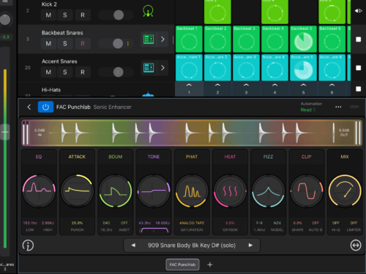366x274 pixels.
Task: Click the FIZZ NZ4 model value
Action: 277,223
